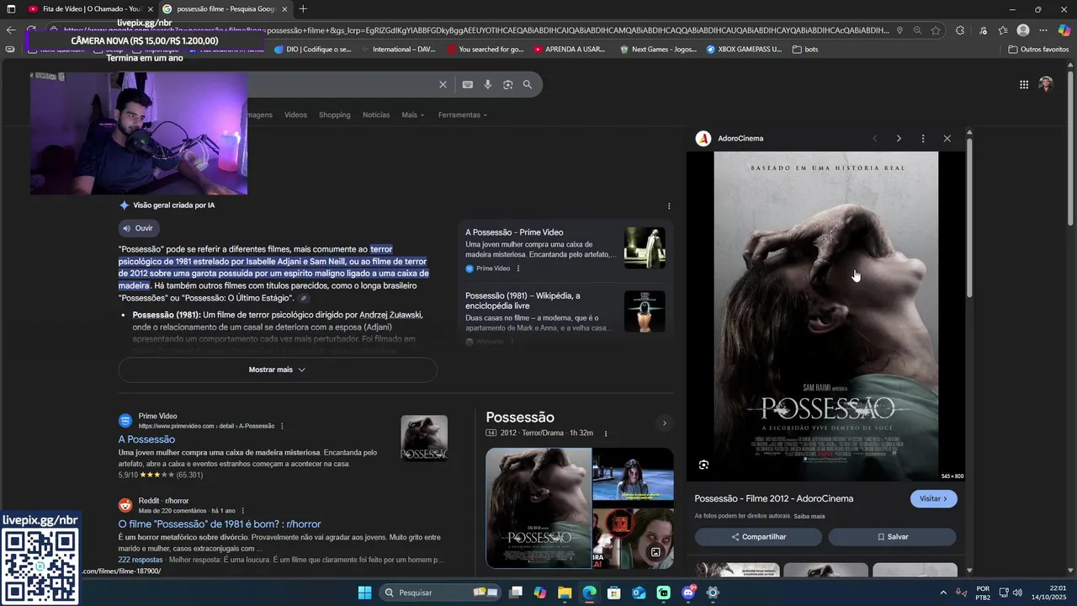Open options for Prime Video source

coord(518,268)
